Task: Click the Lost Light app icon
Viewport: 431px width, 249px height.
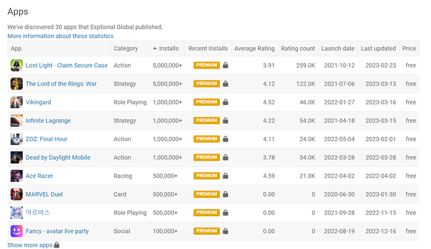Action: coord(17,65)
